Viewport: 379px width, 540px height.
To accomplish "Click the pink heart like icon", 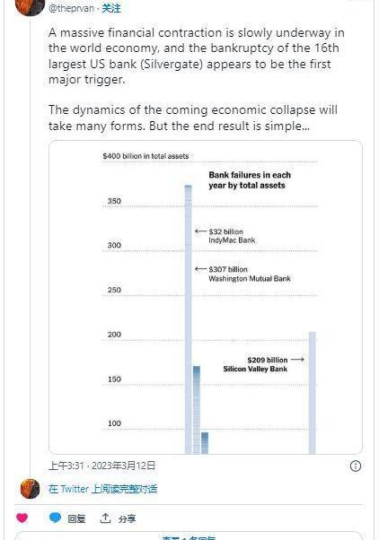I will pyautogui.click(x=22, y=518).
